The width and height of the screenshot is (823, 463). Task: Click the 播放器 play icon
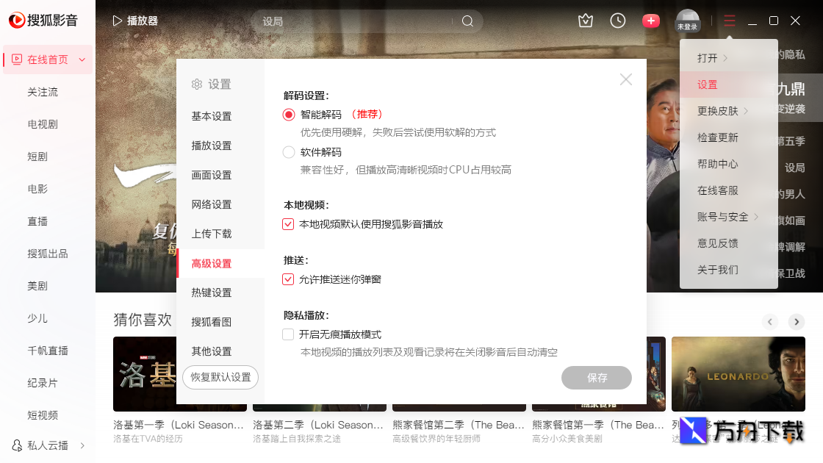point(116,21)
